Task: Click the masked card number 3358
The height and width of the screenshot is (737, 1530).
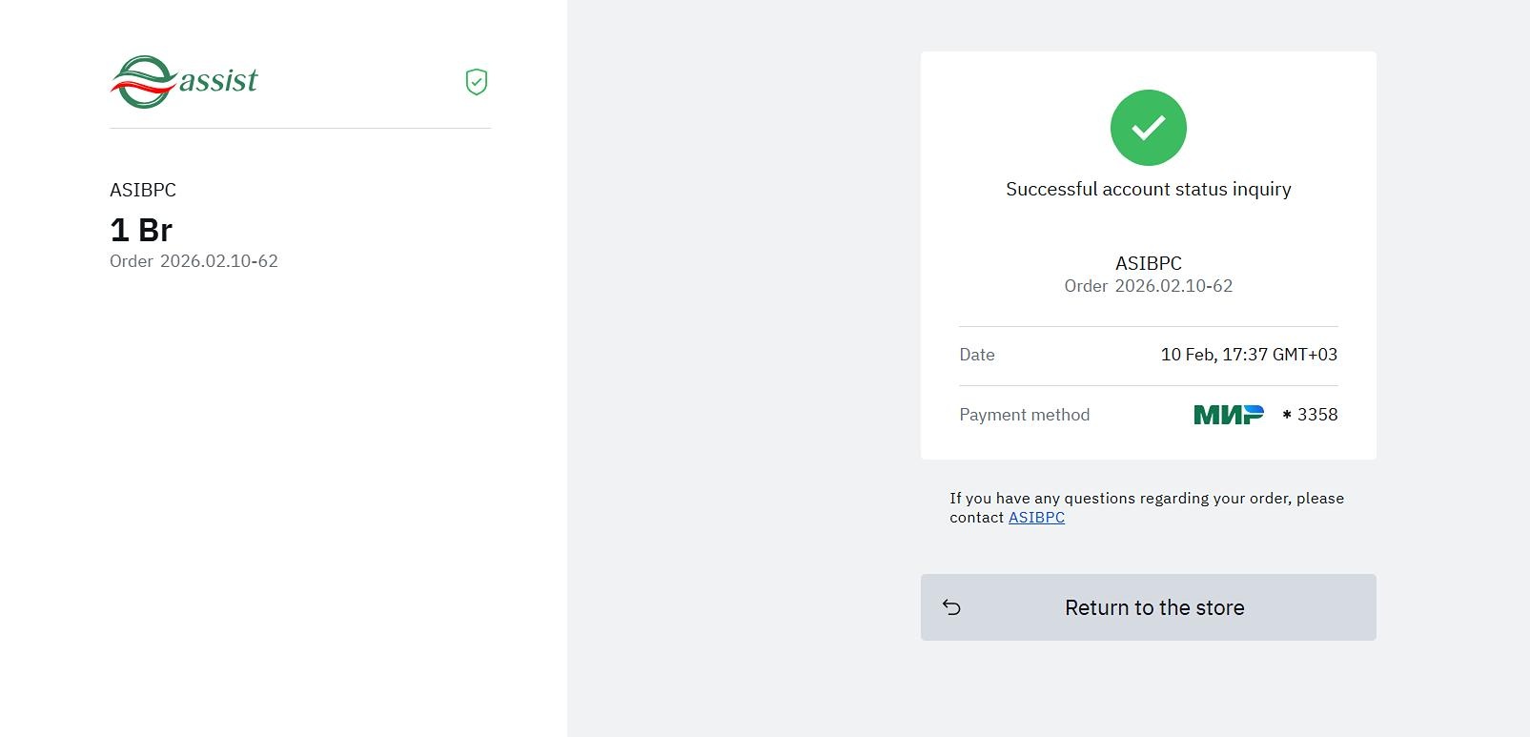Action: pos(1316,415)
